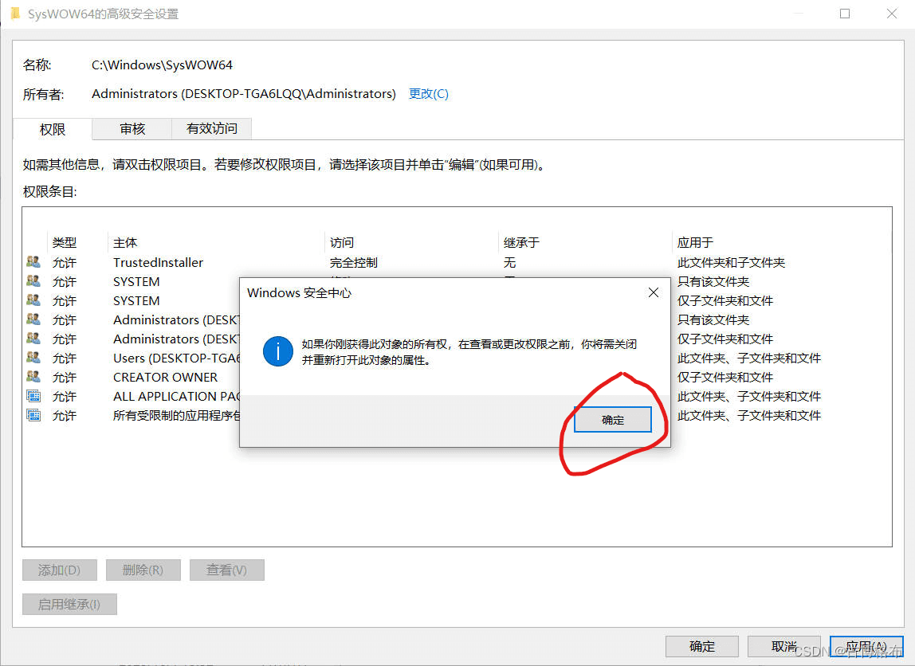This screenshot has height=666, width=915.
Task: Click the 取消 button
Action: [x=784, y=646]
